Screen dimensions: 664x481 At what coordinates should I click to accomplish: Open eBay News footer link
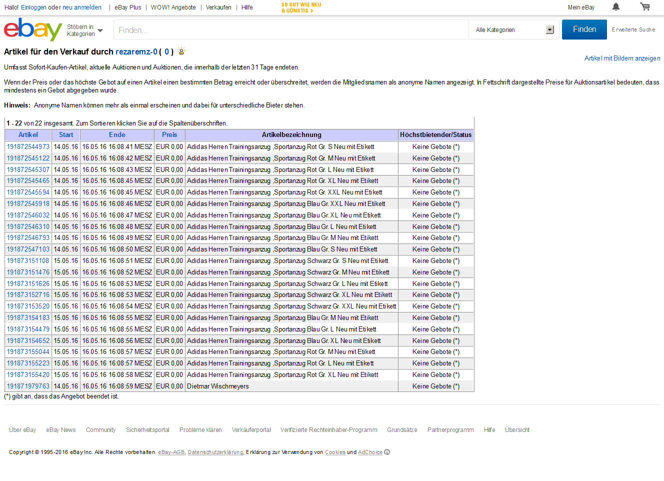click(61, 430)
